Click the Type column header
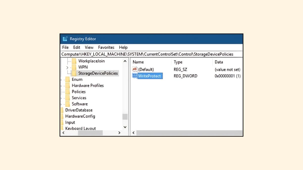 click(x=178, y=62)
